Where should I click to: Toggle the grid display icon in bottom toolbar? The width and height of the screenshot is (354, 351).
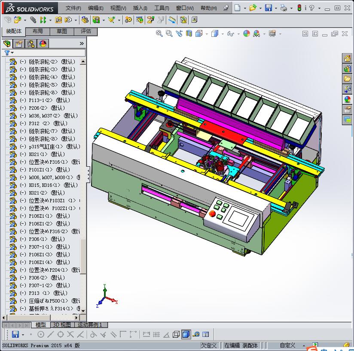coord(156,335)
